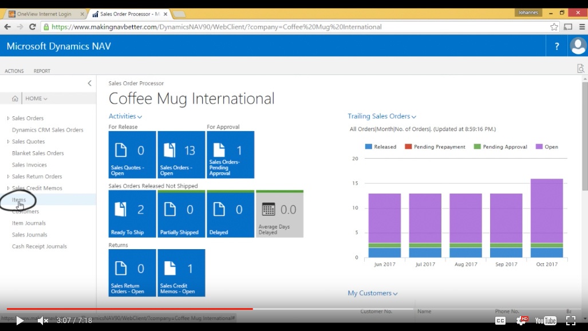Click the Released legend swatch
This screenshot has width=588, height=331.
(369, 147)
